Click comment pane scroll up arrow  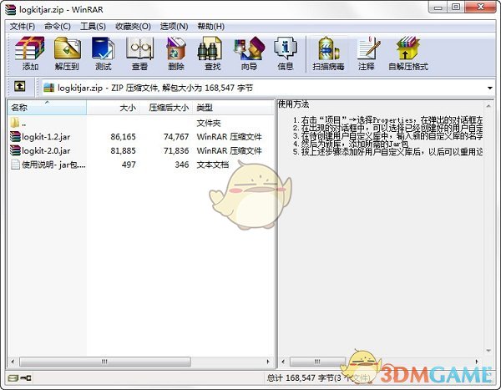tap(488, 105)
